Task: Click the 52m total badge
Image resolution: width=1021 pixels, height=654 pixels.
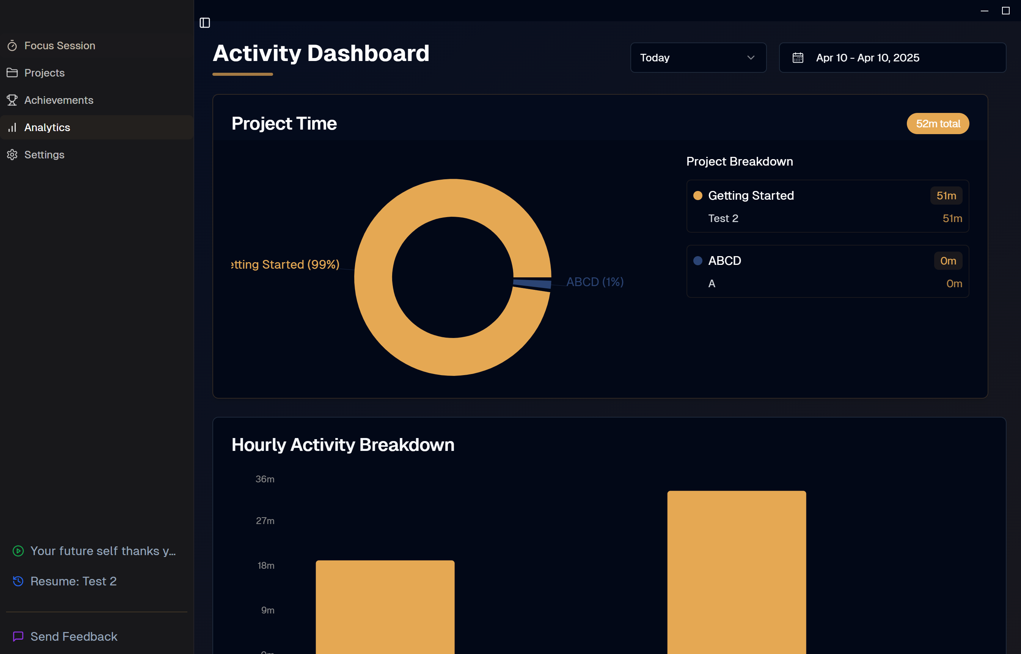Action: (937, 124)
